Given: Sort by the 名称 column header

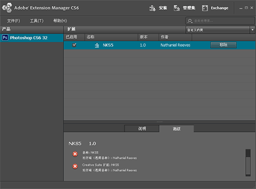Looking at the screenshot, I should pyautogui.click(x=111, y=37).
